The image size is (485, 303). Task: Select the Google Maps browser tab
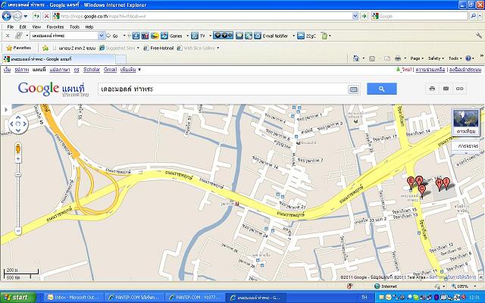59,59
